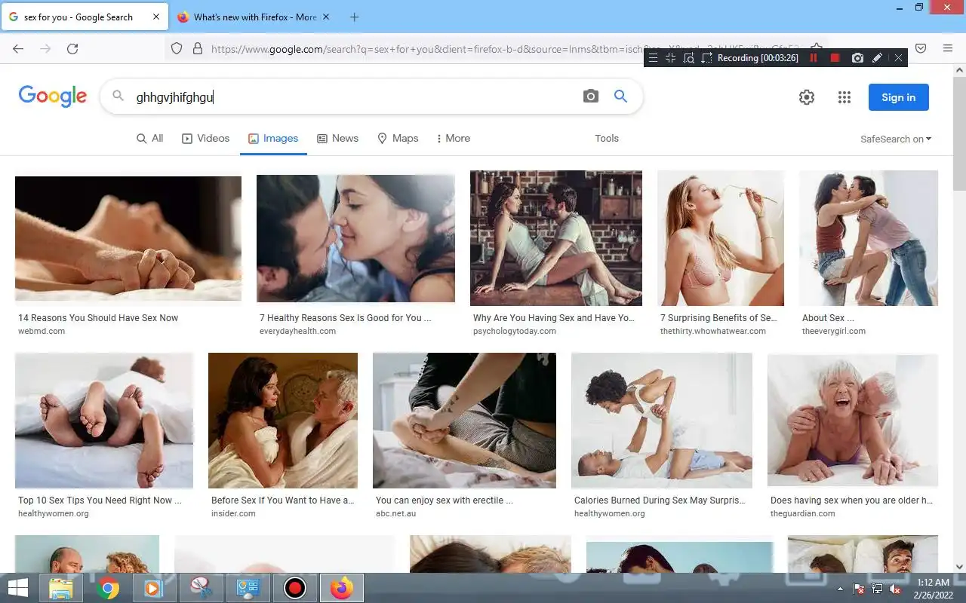
Task: Open the "7 Healthy Reasons Sex Is Good for You" link
Action: (346, 318)
